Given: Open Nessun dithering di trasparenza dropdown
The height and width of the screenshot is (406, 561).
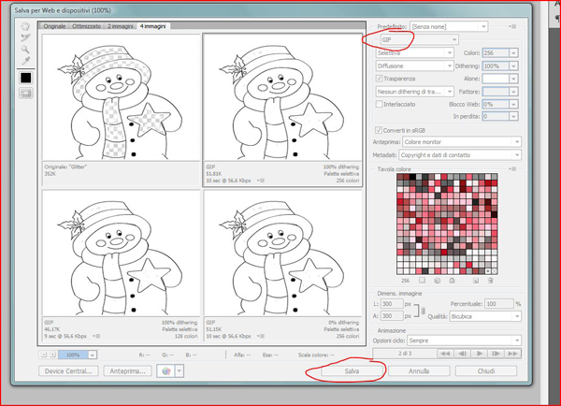Looking at the screenshot, I should 414,92.
